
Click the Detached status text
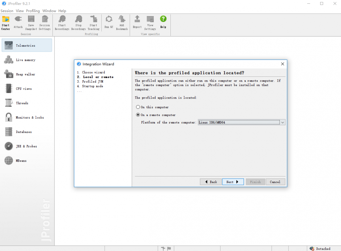pyautogui.click(x=323, y=249)
